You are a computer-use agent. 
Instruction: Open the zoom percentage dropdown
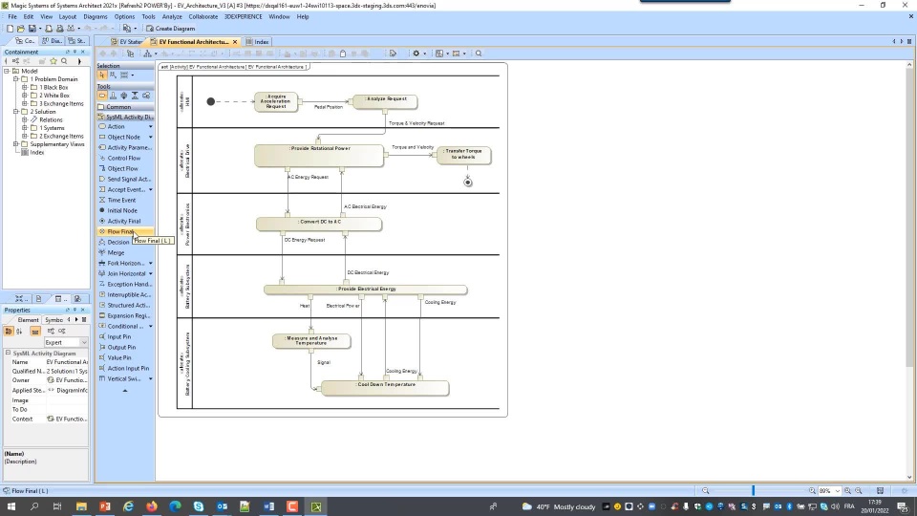(838, 491)
